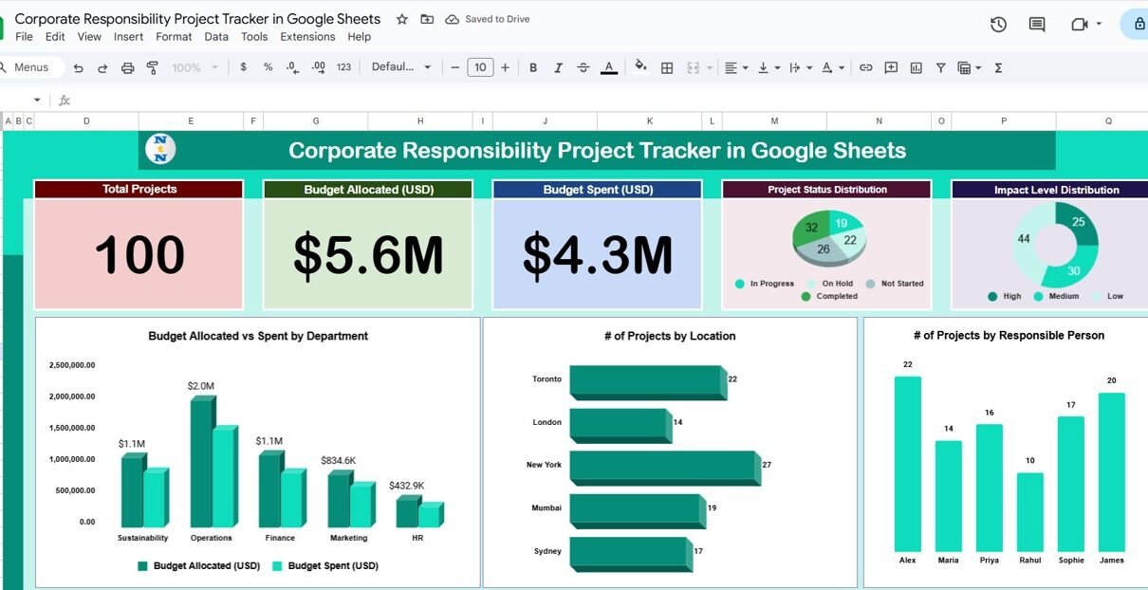Click the Saved to Drive status
1148x590 pixels.
tap(489, 19)
